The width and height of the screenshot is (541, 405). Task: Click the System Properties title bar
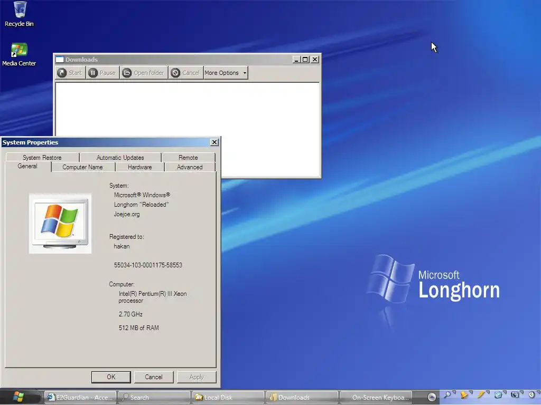tap(110, 142)
